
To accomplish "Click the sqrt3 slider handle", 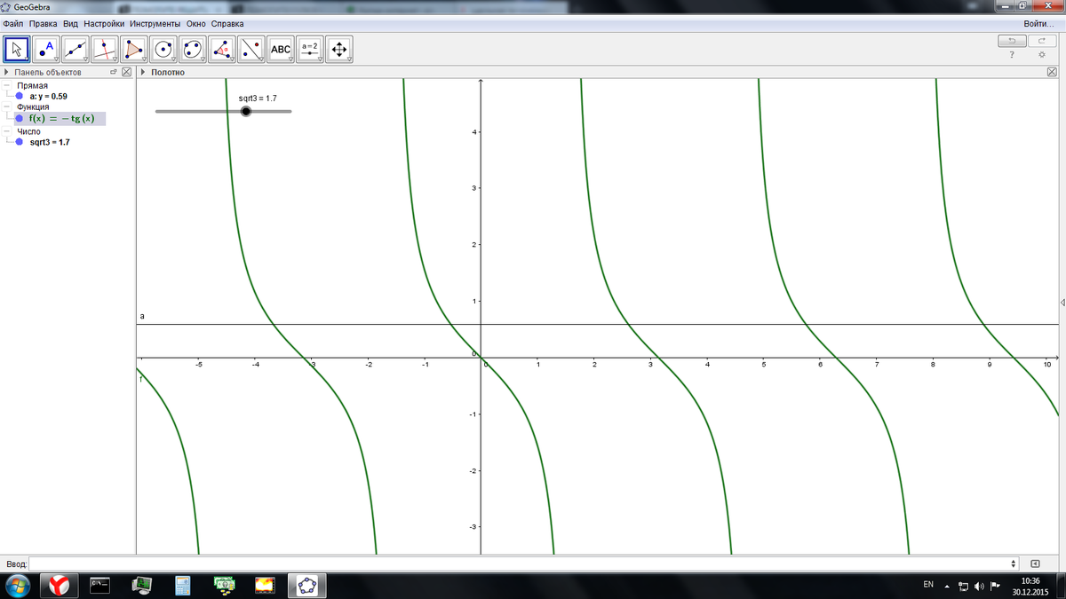I will pyautogui.click(x=246, y=111).
